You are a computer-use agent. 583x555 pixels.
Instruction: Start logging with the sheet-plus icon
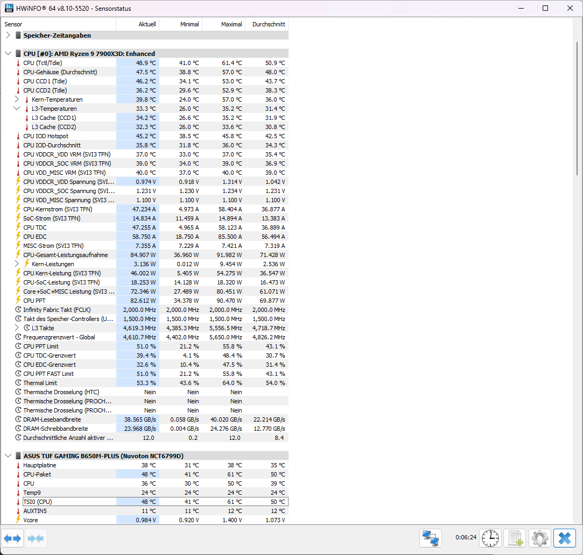(515, 538)
